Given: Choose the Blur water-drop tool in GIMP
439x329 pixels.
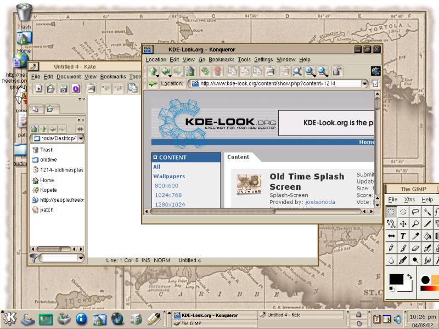Looking at the screenshot, I should pyautogui.click(x=391, y=260).
